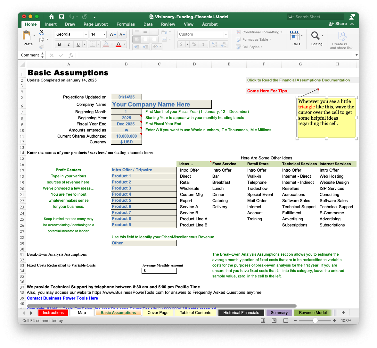Image resolution: width=377 pixels, height=348 pixels.
Task: Open the Georgia font name dropdown
Action: [x=86, y=34]
